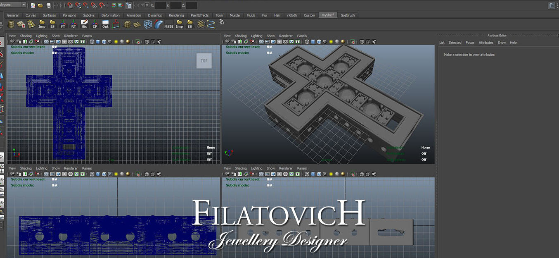Click bookmarks icon in top view toolbar
Image resolution: width=559 pixels, height=258 pixels.
[x=25, y=42]
